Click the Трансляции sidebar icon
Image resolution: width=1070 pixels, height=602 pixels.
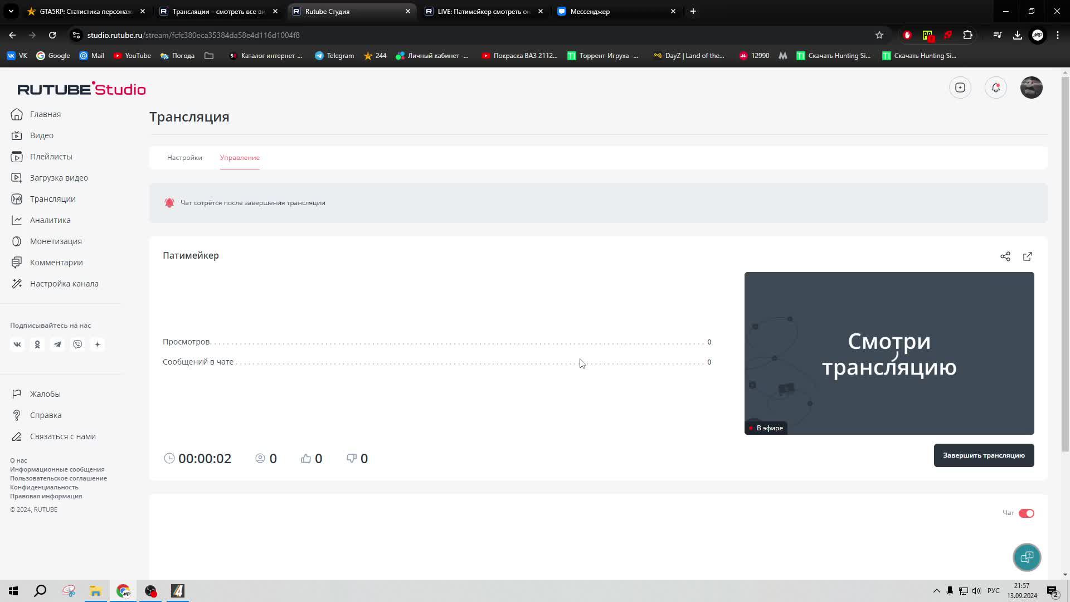(16, 199)
